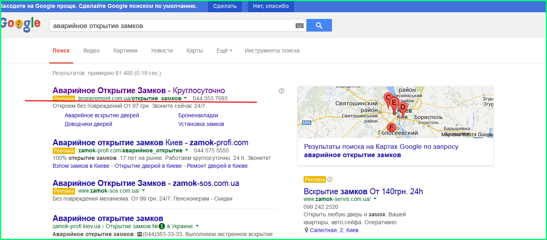The height and width of the screenshot is (240, 547).
Task: Open the Ещё dropdown menu
Action: coord(224,51)
